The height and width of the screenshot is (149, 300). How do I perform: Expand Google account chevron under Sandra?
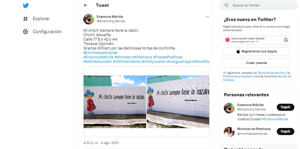tap(257, 41)
